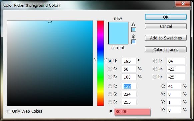
Task: Select the Lab a channel radio button
Action: point(155,69)
